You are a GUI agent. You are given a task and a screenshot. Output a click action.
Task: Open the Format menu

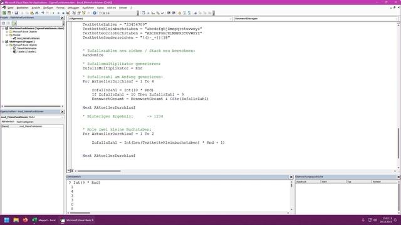click(x=60, y=8)
